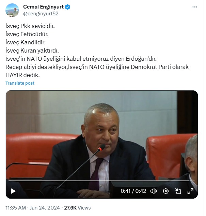
Task: Click the 0:41 / 0:42 time display
Action: coord(133,191)
